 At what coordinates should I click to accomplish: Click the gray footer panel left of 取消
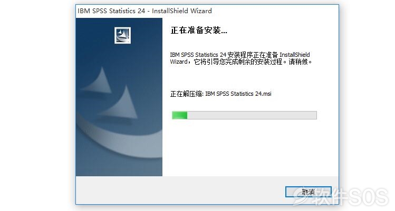coord(180,190)
